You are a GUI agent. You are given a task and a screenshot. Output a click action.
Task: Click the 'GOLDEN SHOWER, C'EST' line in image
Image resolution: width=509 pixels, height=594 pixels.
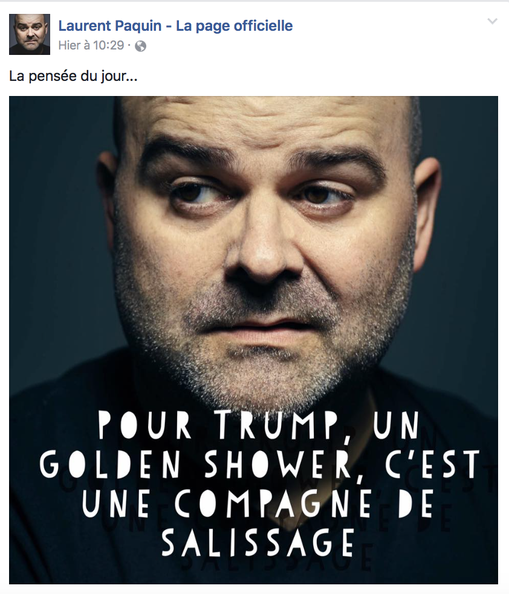pyautogui.click(x=259, y=465)
